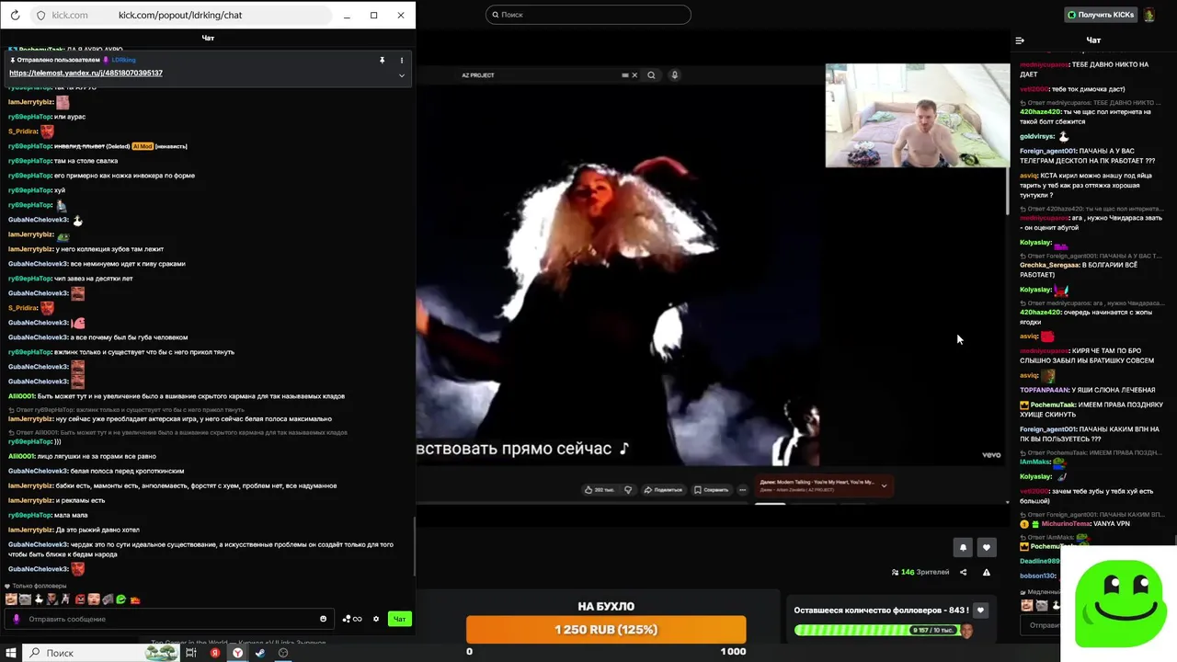Open chat settings gear in popout

(376, 619)
